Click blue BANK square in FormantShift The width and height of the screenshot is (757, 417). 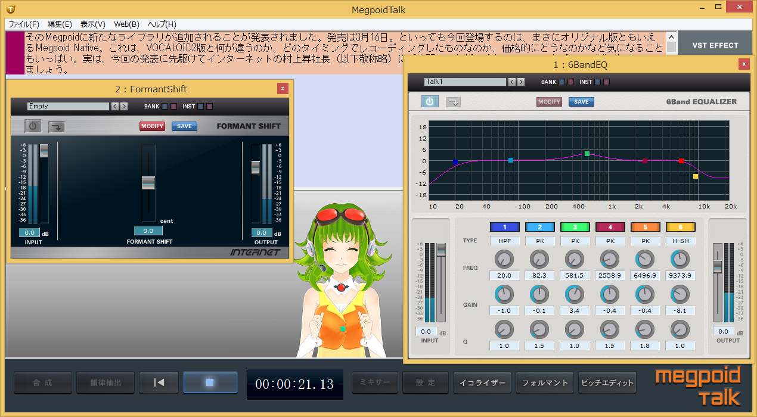pyautogui.click(x=165, y=107)
